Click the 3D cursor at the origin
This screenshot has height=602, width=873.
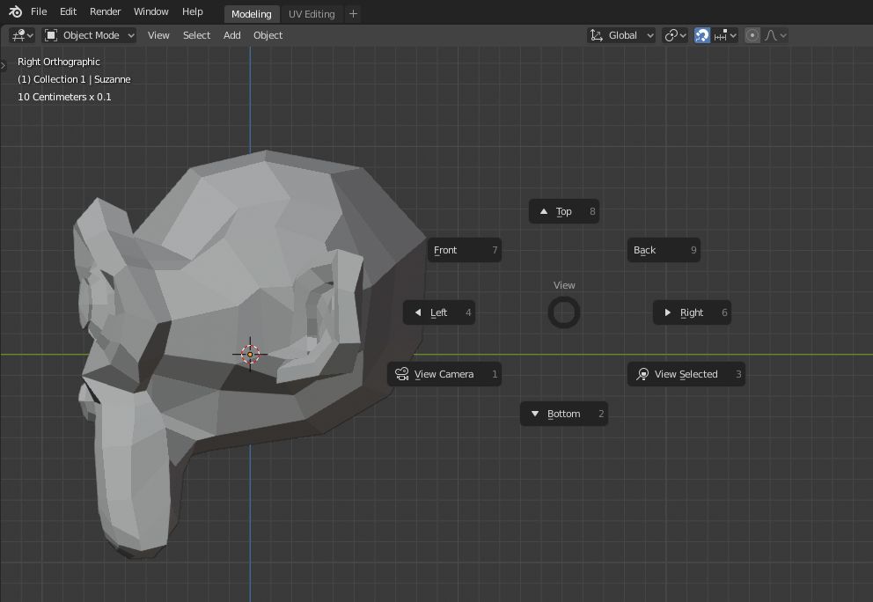pos(250,354)
